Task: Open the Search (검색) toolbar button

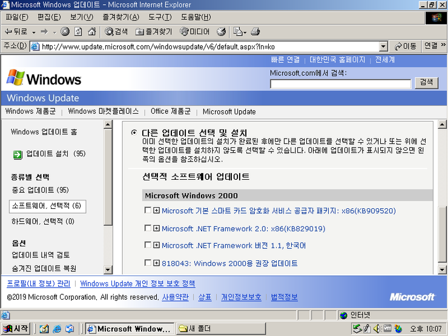Action: (116, 31)
